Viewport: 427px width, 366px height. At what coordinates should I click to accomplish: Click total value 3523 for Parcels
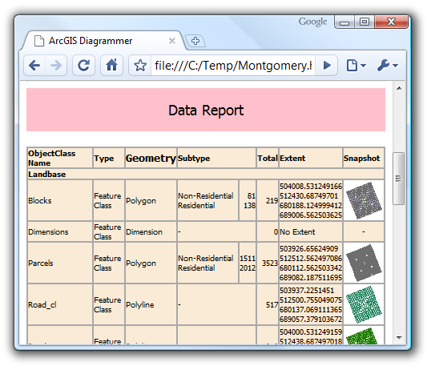[x=268, y=263]
